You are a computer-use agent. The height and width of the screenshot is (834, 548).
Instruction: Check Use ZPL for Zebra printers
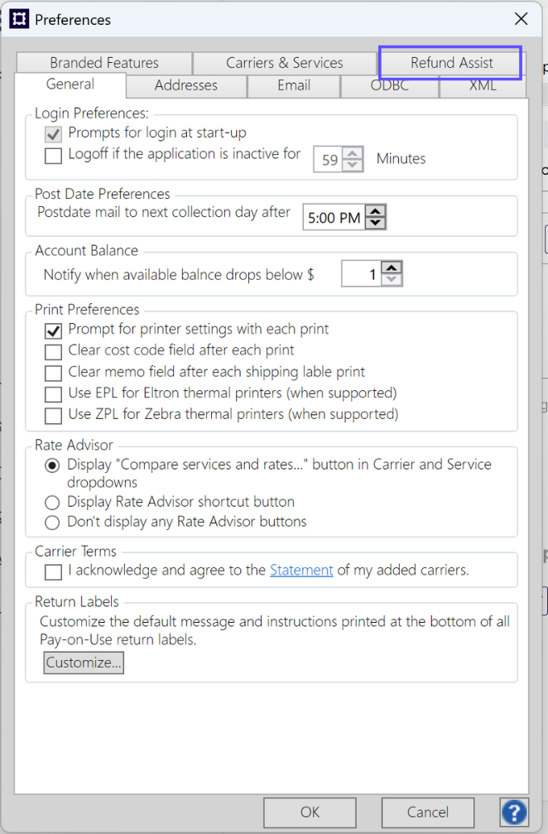coord(54,414)
